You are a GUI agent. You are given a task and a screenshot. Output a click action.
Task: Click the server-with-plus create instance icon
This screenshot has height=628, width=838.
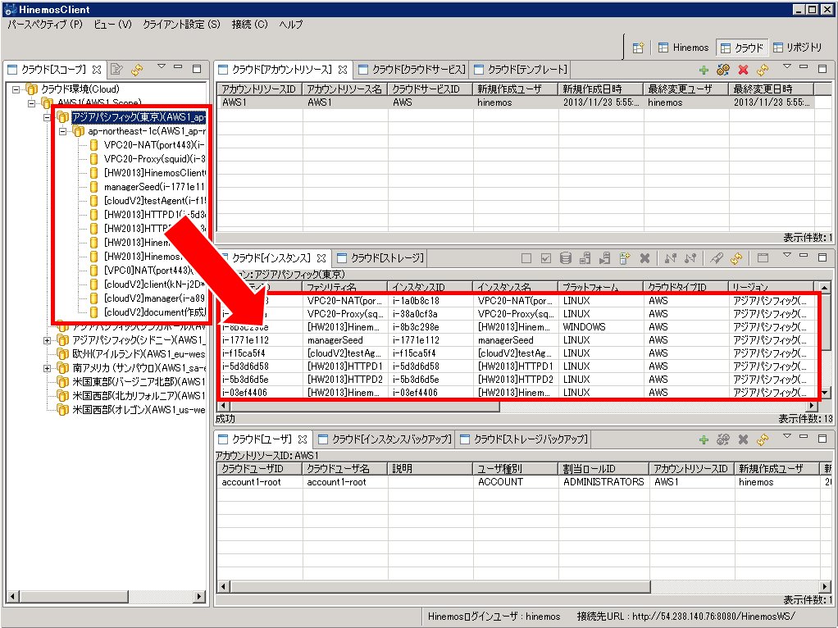click(x=624, y=259)
